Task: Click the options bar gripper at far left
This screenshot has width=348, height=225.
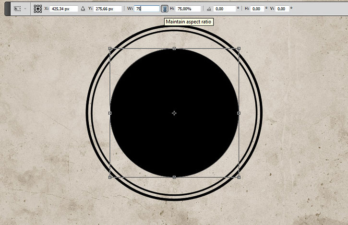Action: click(x=7, y=9)
